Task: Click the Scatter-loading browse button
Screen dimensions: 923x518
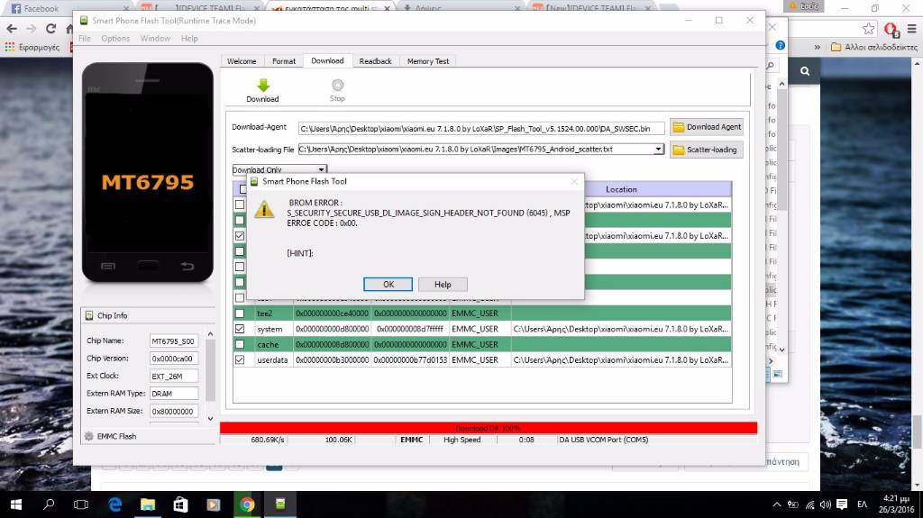Action: [707, 150]
